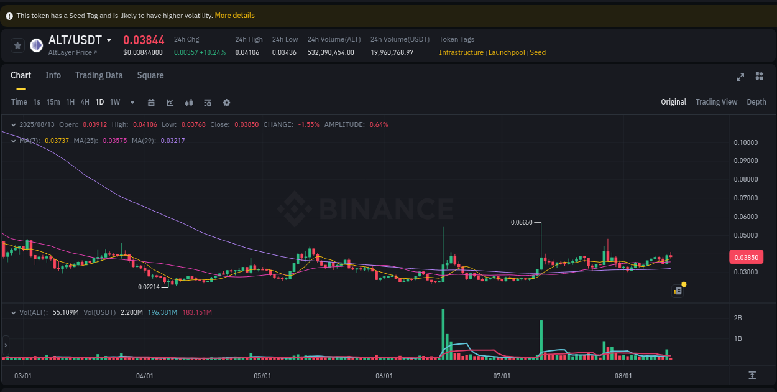The width and height of the screenshot is (777, 392).
Task: Collapse the MA indicator row chevron
Action: (12, 141)
